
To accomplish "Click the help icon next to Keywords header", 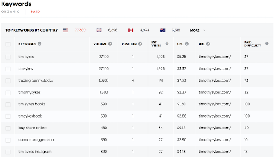I will pos(40,44).
